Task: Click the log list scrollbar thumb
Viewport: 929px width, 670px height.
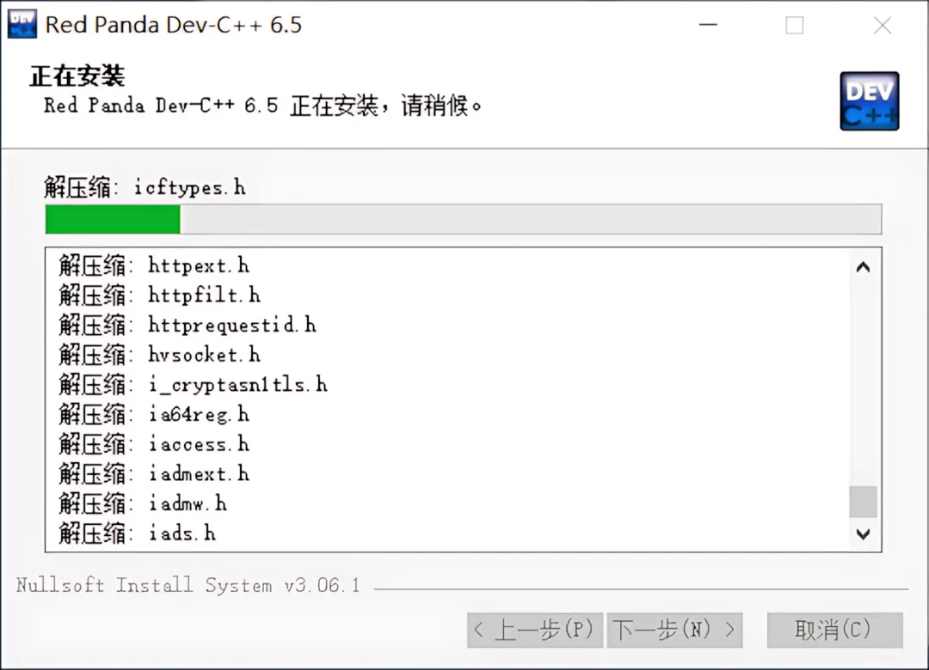Action: click(x=864, y=502)
